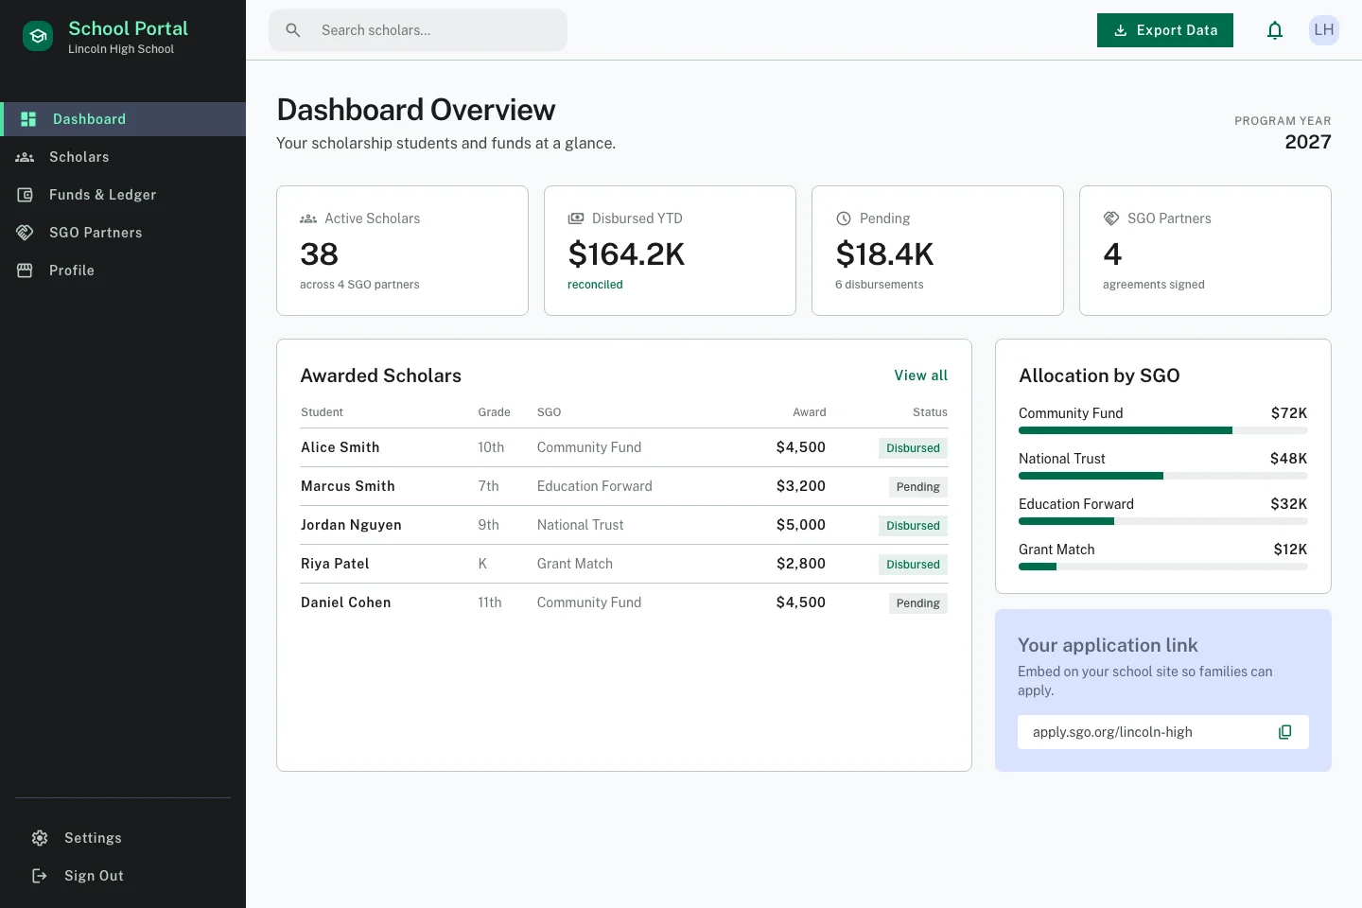1362x908 pixels.
Task: Open the Profile page
Action: tap(123, 271)
